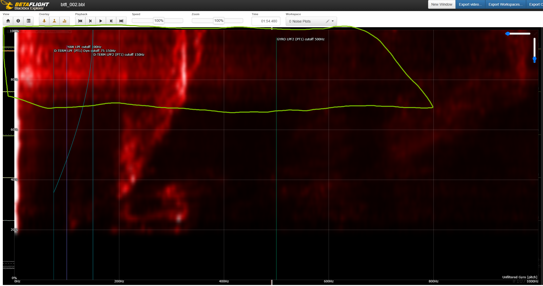Click the New Window button

pos(442,4)
